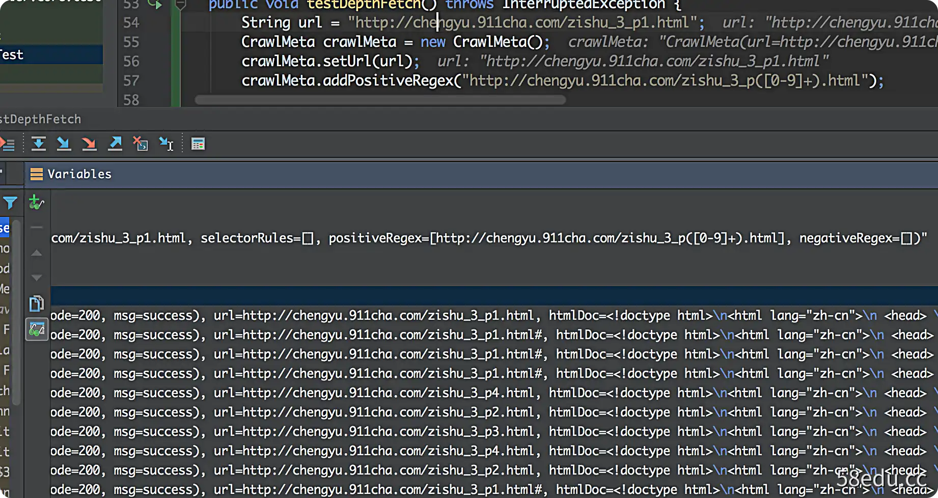Click the Show Execution Point icon

[x=7, y=144]
